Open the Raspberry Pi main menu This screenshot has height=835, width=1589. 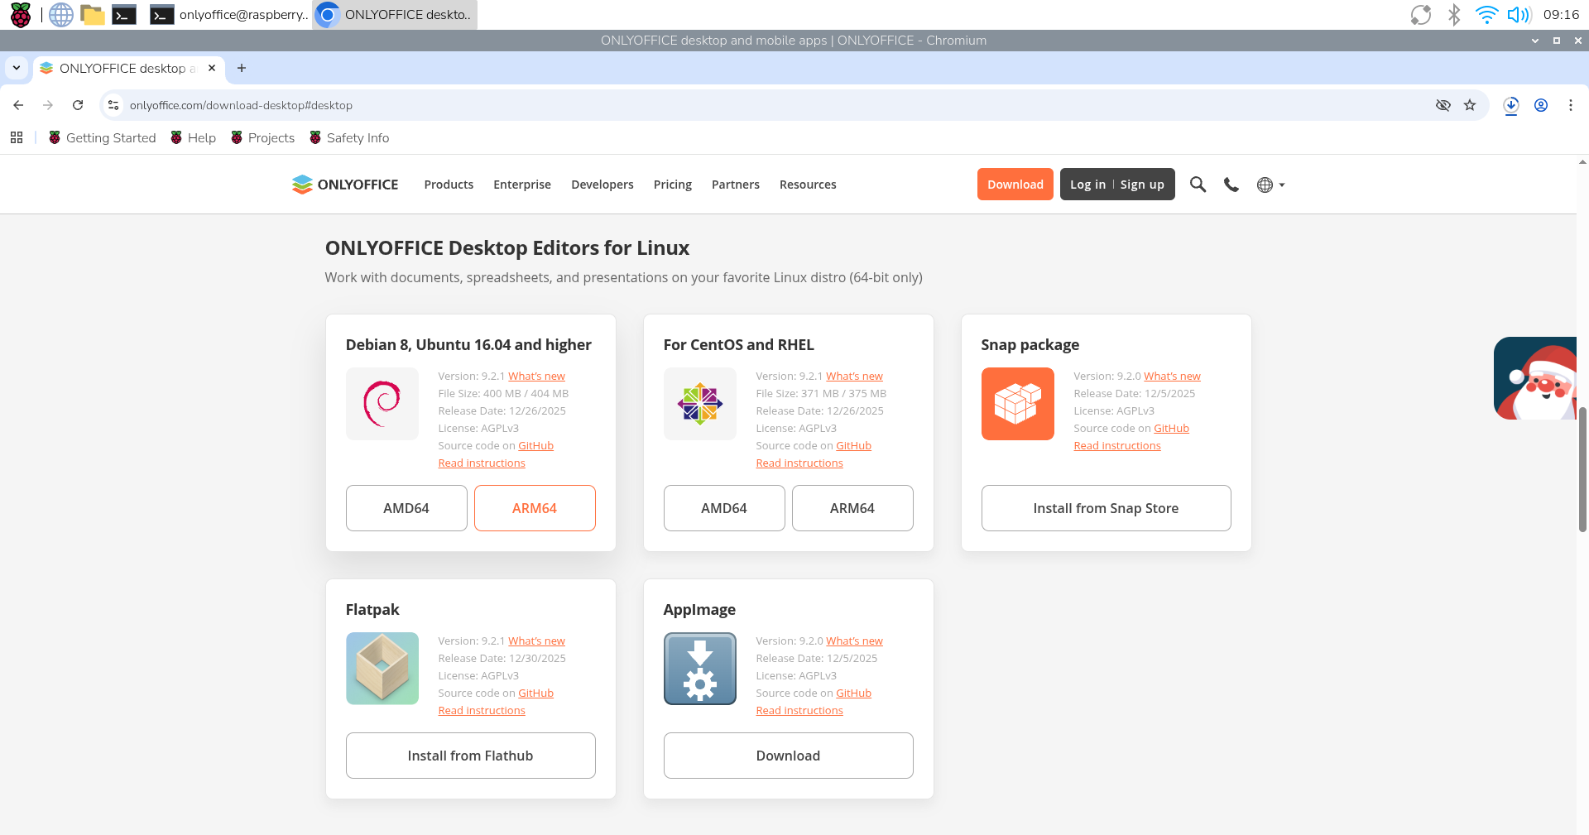coord(21,15)
